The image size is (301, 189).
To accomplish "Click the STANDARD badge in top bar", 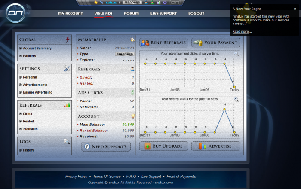I will point(132,3).
